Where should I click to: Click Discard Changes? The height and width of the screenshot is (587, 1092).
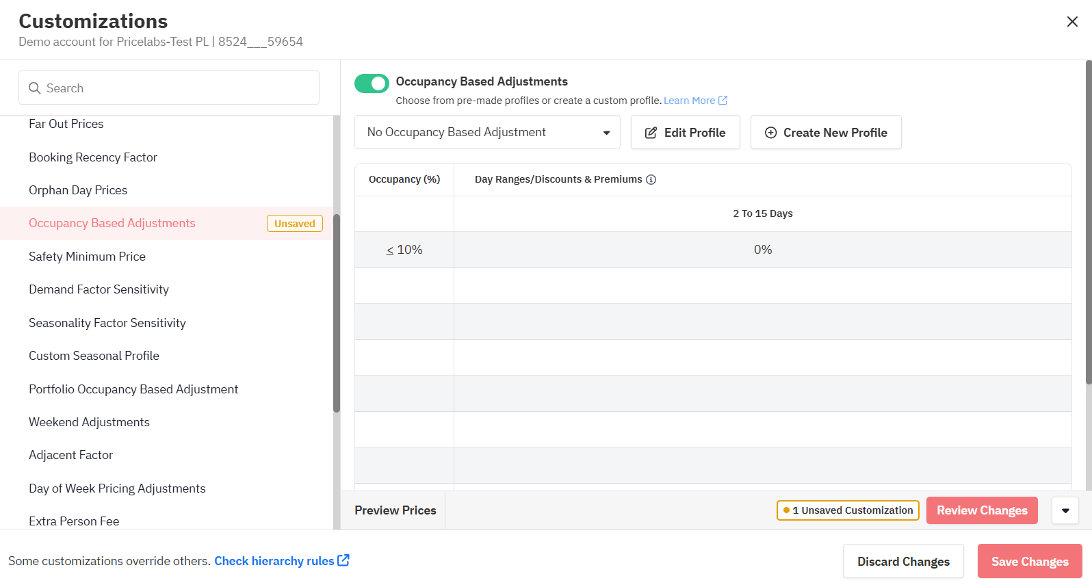(x=903, y=562)
